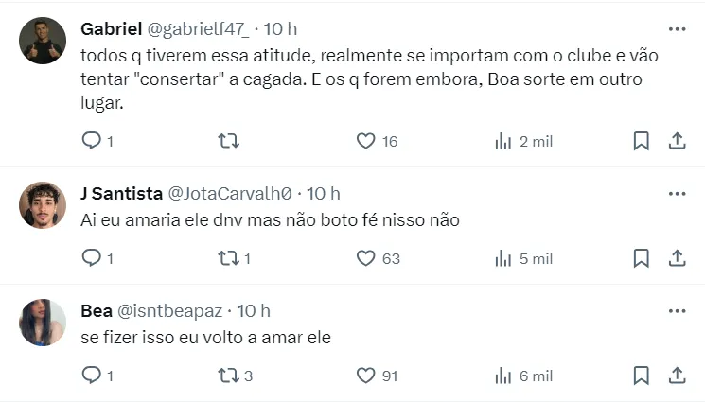Share J Santista's tweet
Viewport: 705px width, 402px height.
[x=677, y=258]
